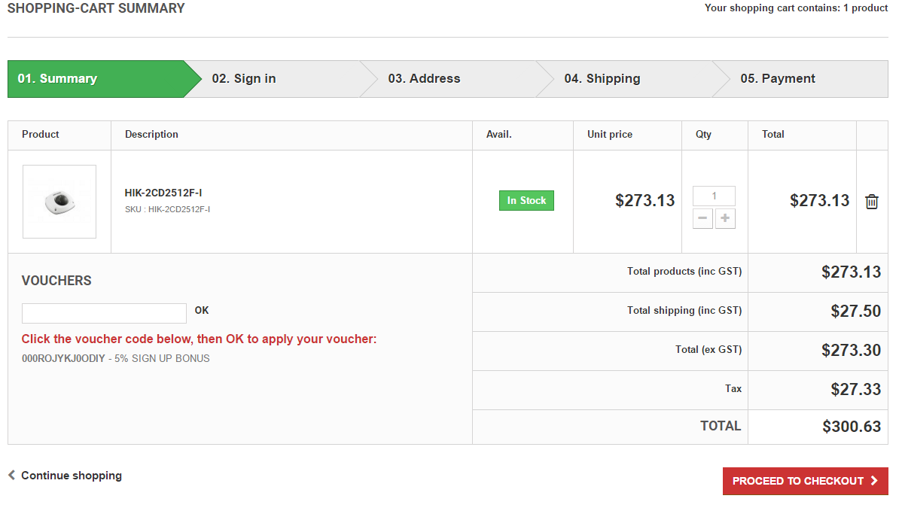Click the voucher code input field
Image resolution: width=902 pixels, height=523 pixels.
pyautogui.click(x=104, y=313)
